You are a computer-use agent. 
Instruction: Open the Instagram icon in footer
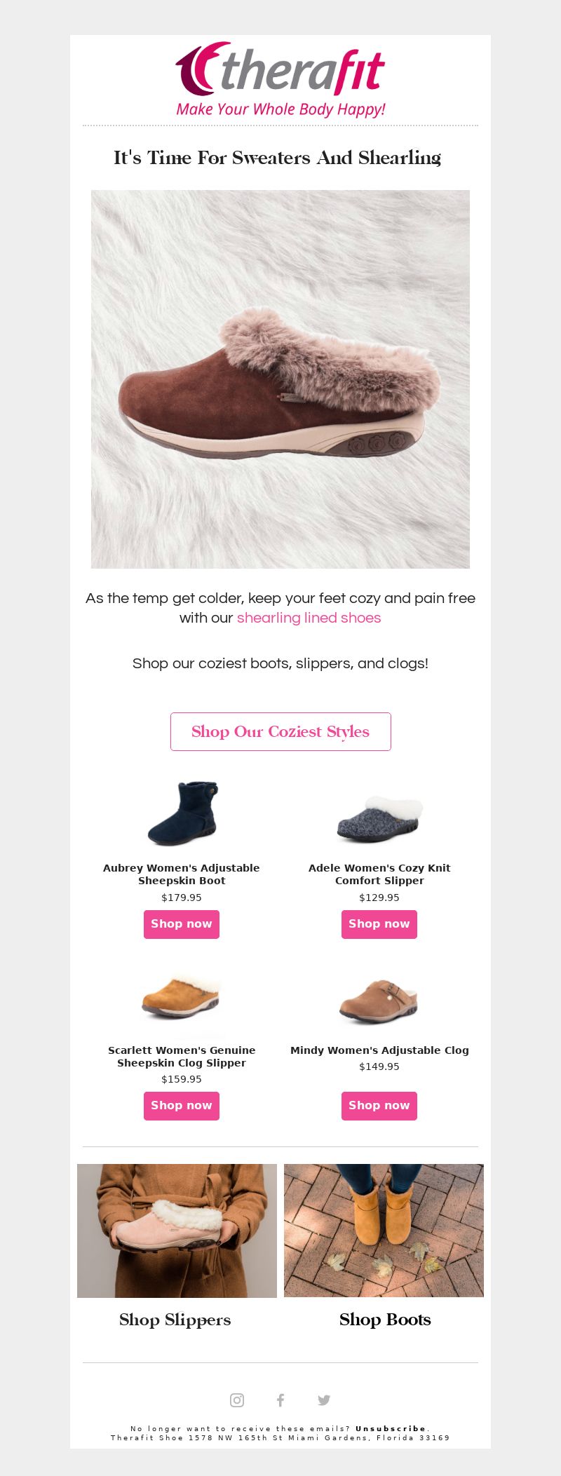pyautogui.click(x=237, y=1400)
